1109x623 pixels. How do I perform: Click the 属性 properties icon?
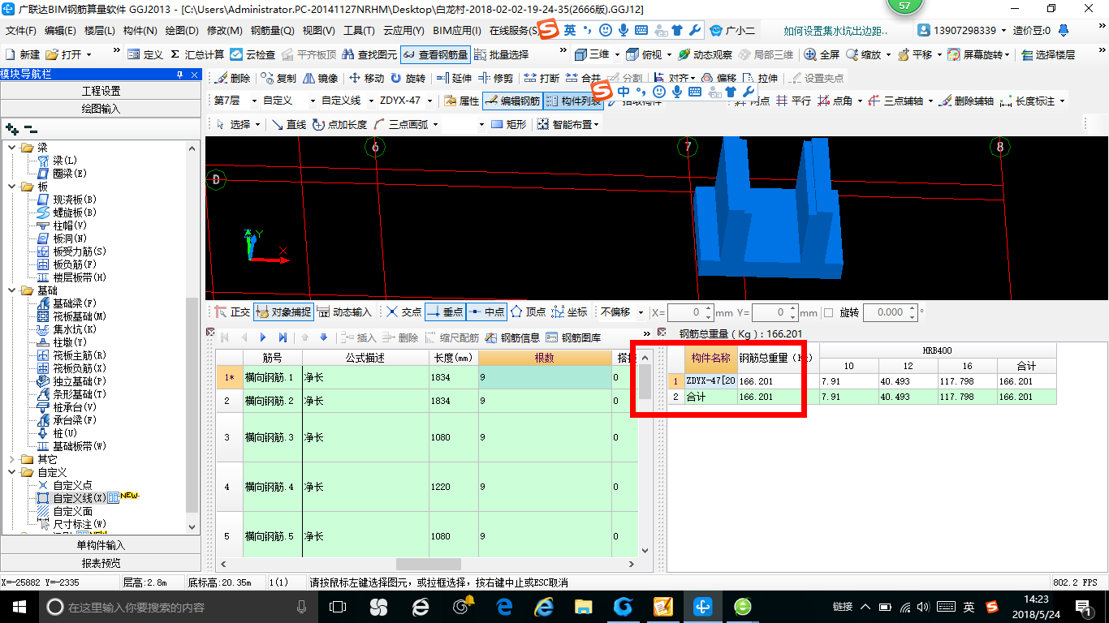pos(462,101)
